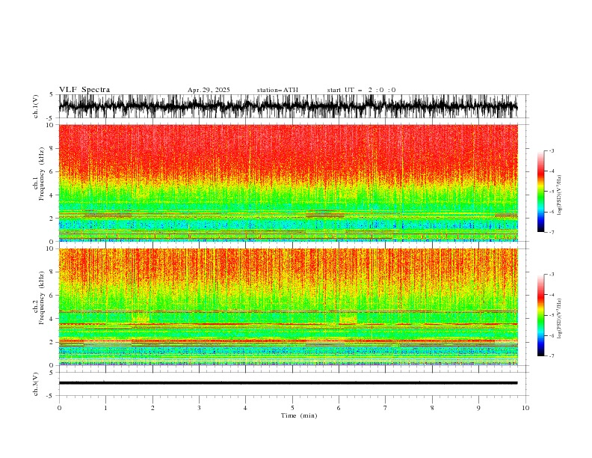Click inside the ch.1 spectrogram panel

pyautogui.click(x=288, y=183)
